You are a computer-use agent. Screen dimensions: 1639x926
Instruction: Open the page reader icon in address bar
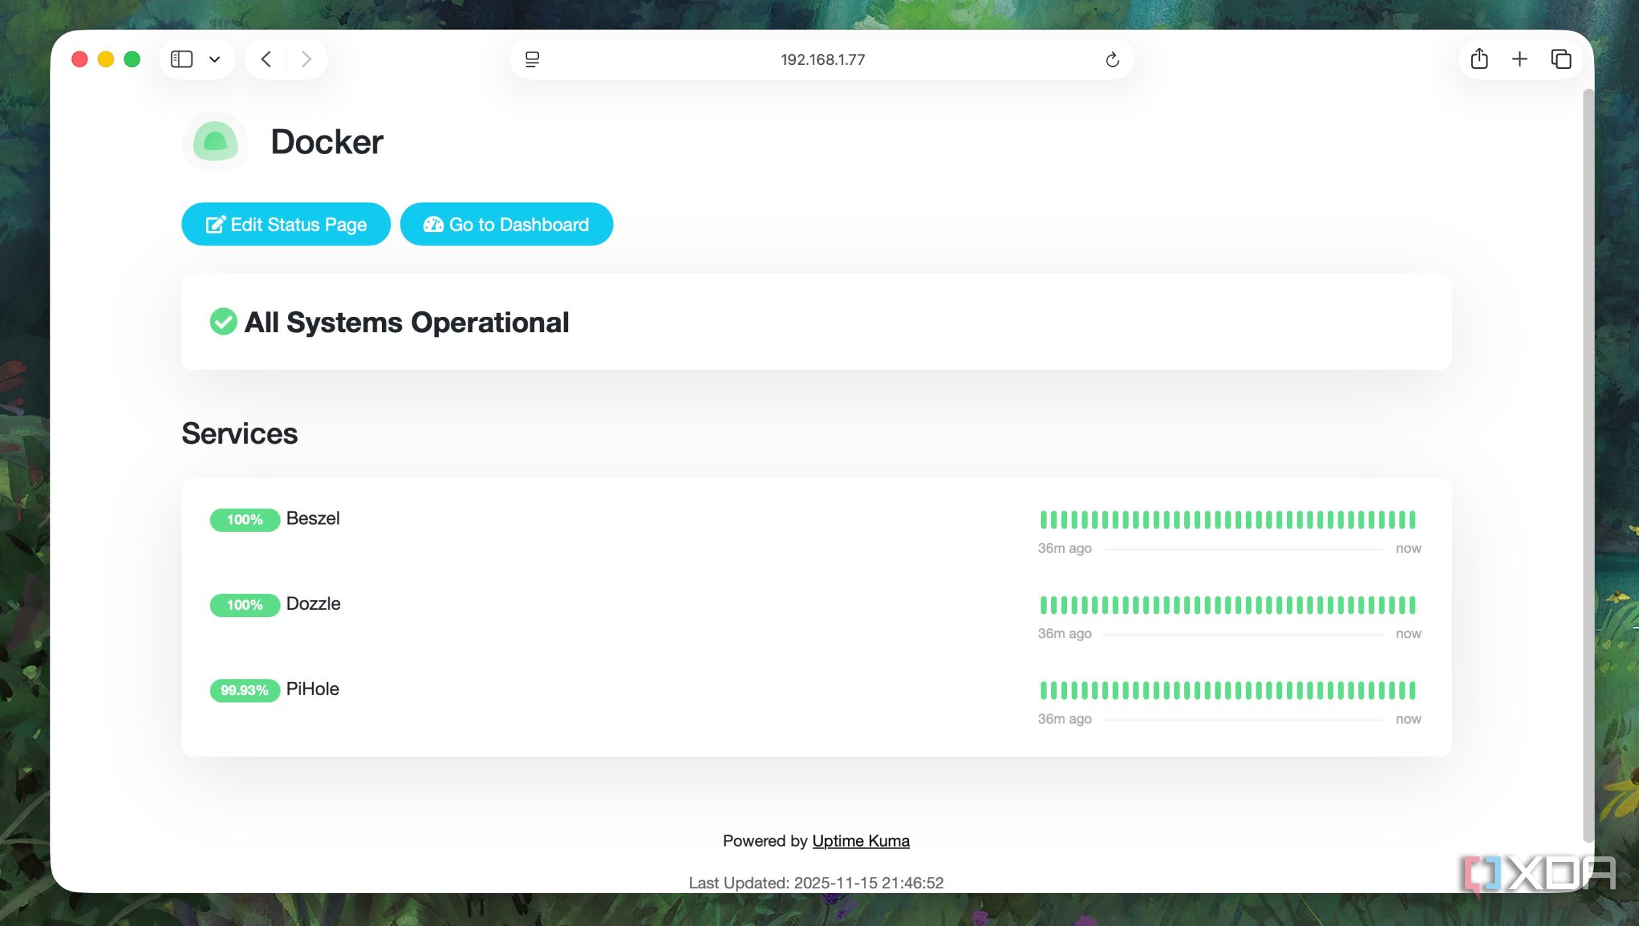(532, 60)
